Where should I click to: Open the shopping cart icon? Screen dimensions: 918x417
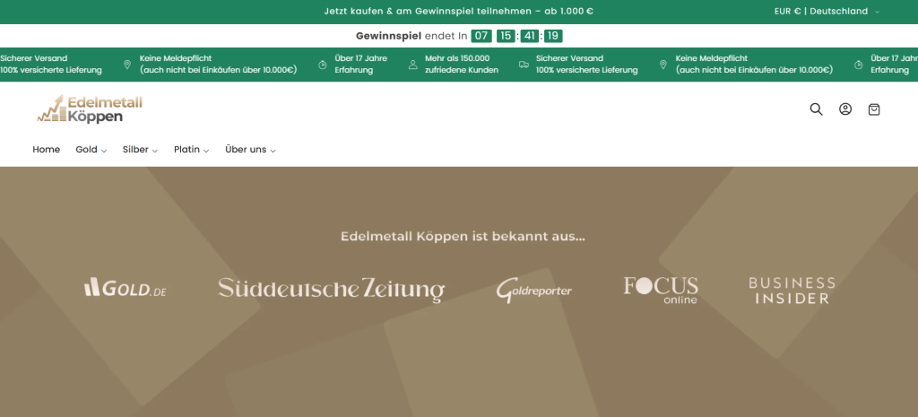click(874, 109)
